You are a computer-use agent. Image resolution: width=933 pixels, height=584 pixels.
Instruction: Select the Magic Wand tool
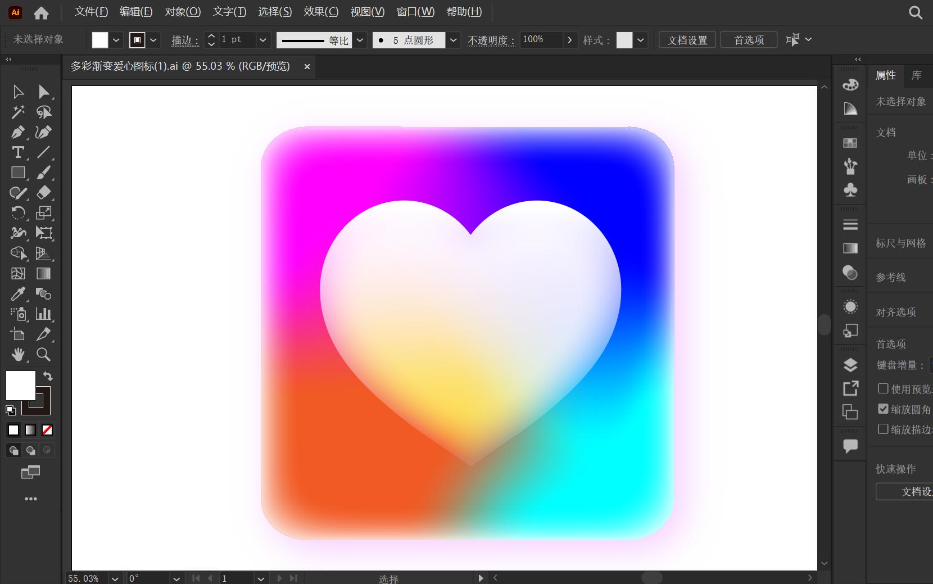[x=18, y=112]
